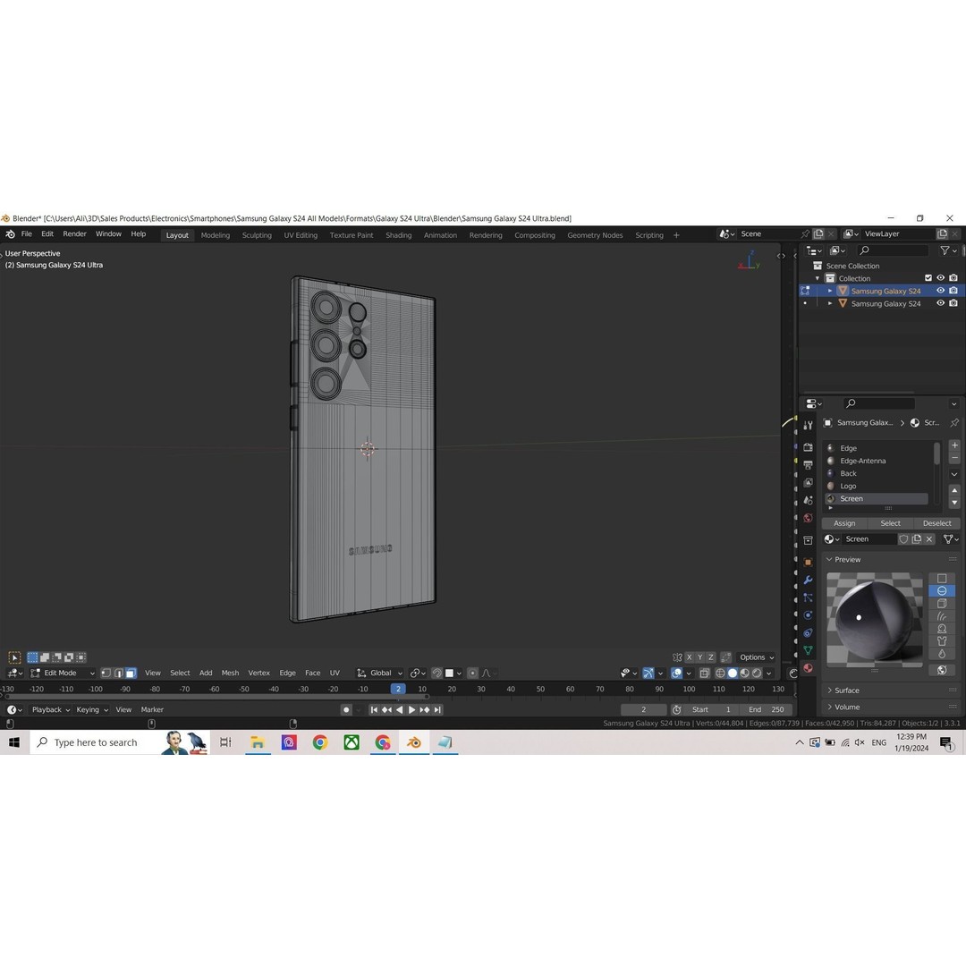The image size is (966, 966).
Task: Hide selected Samsung Galaxy S24 eye icon
Action: tap(941, 291)
